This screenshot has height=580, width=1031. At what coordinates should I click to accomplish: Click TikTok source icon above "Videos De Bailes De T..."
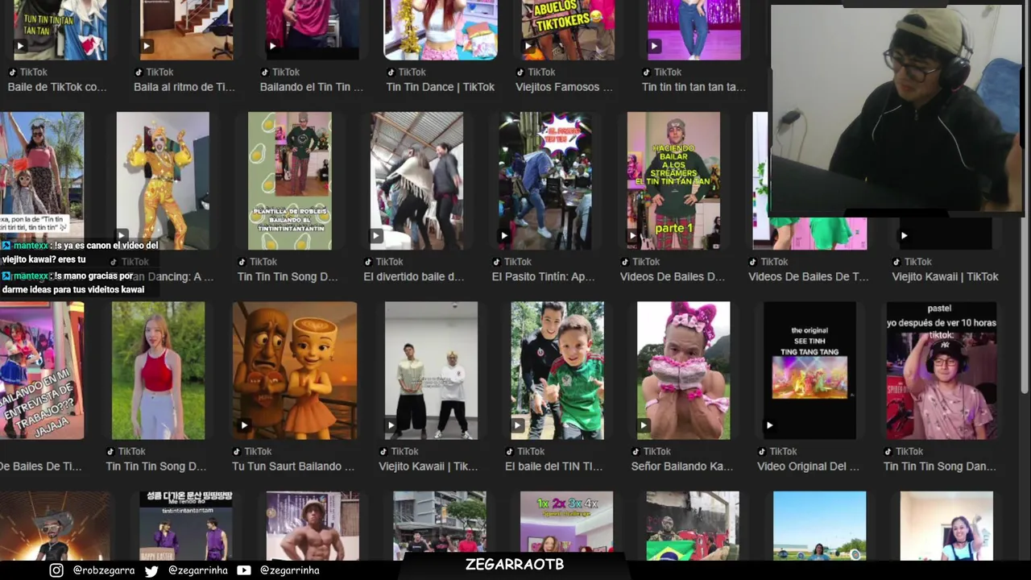click(x=753, y=262)
